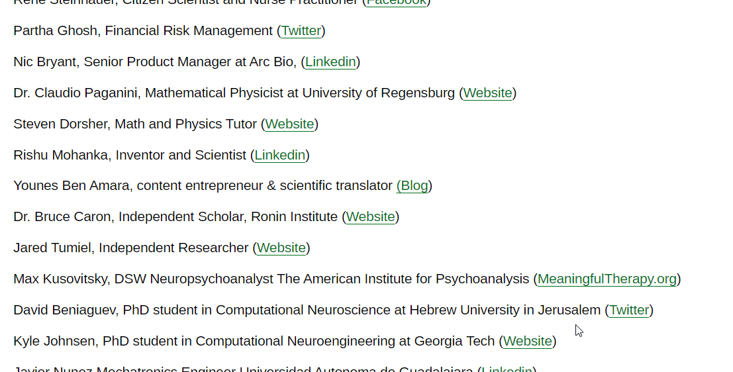Visit Kyle Johnsen's Website link
The width and height of the screenshot is (733, 372).
pyautogui.click(x=527, y=342)
